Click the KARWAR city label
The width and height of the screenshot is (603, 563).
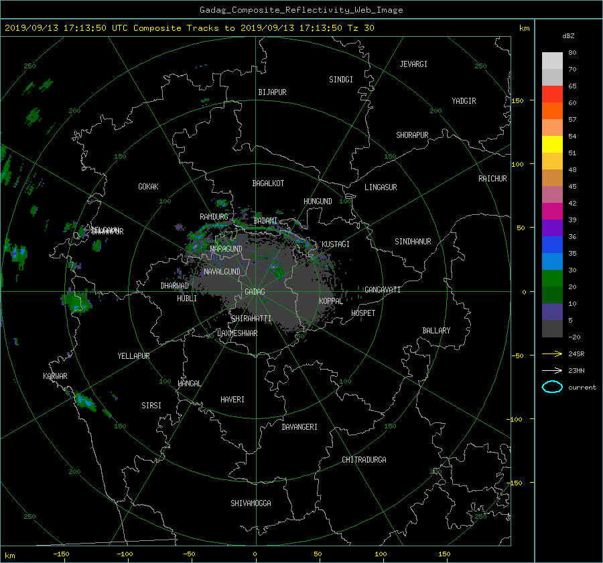click(55, 376)
